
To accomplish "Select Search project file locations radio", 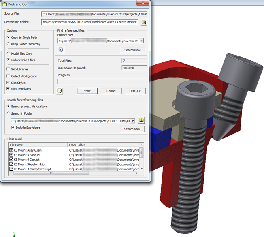I will 8,106.
